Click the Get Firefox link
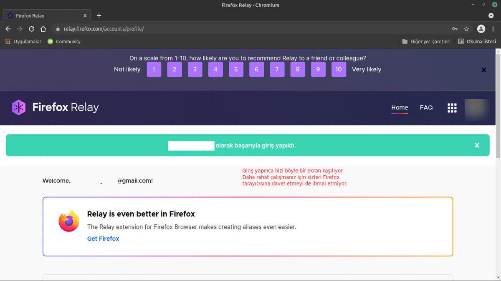Viewport: 501px width, 281px height. 103,239
